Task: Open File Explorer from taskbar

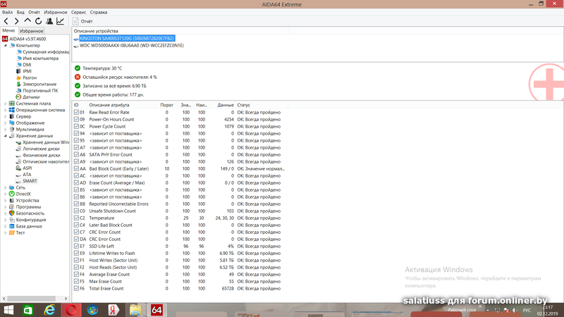Action: click(135, 310)
